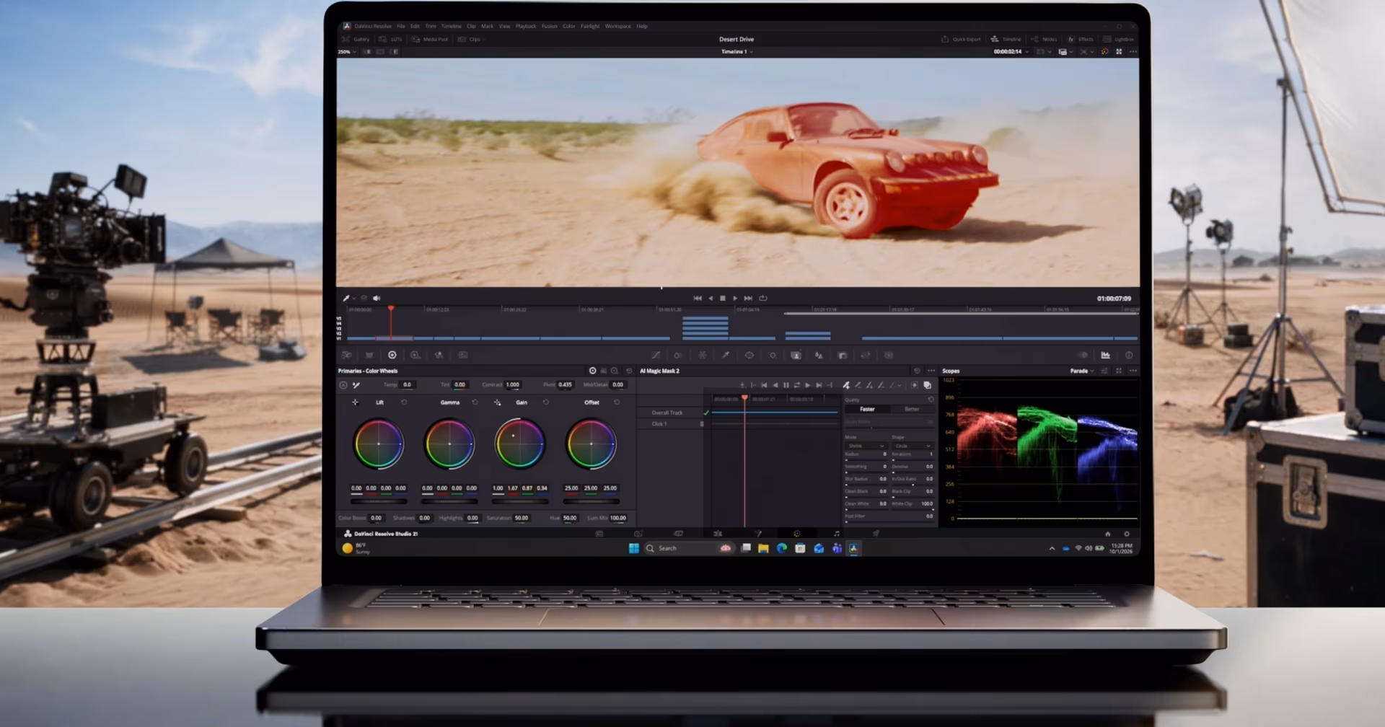Open the Timeline 1 selector dropdown
The width and height of the screenshot is (1385, 727).
[x=737, y=52]
